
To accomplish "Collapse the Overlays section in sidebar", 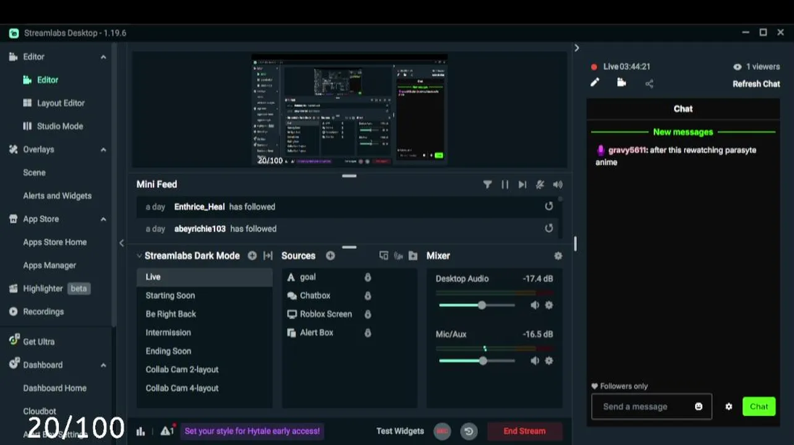I will (x=103, y=150).
